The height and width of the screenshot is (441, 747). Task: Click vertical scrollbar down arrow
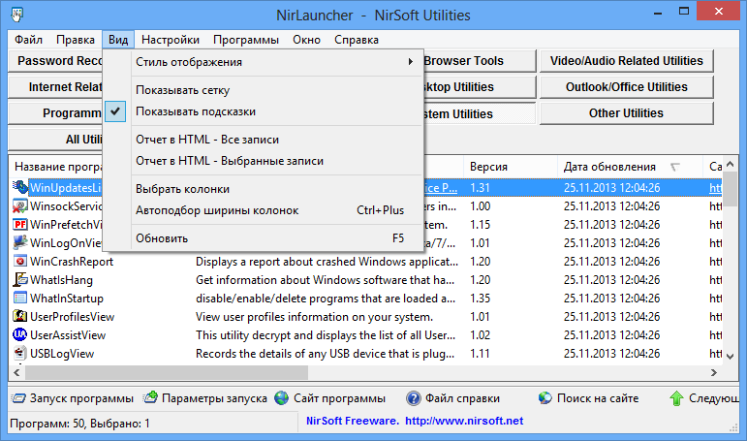click(731, 356)
